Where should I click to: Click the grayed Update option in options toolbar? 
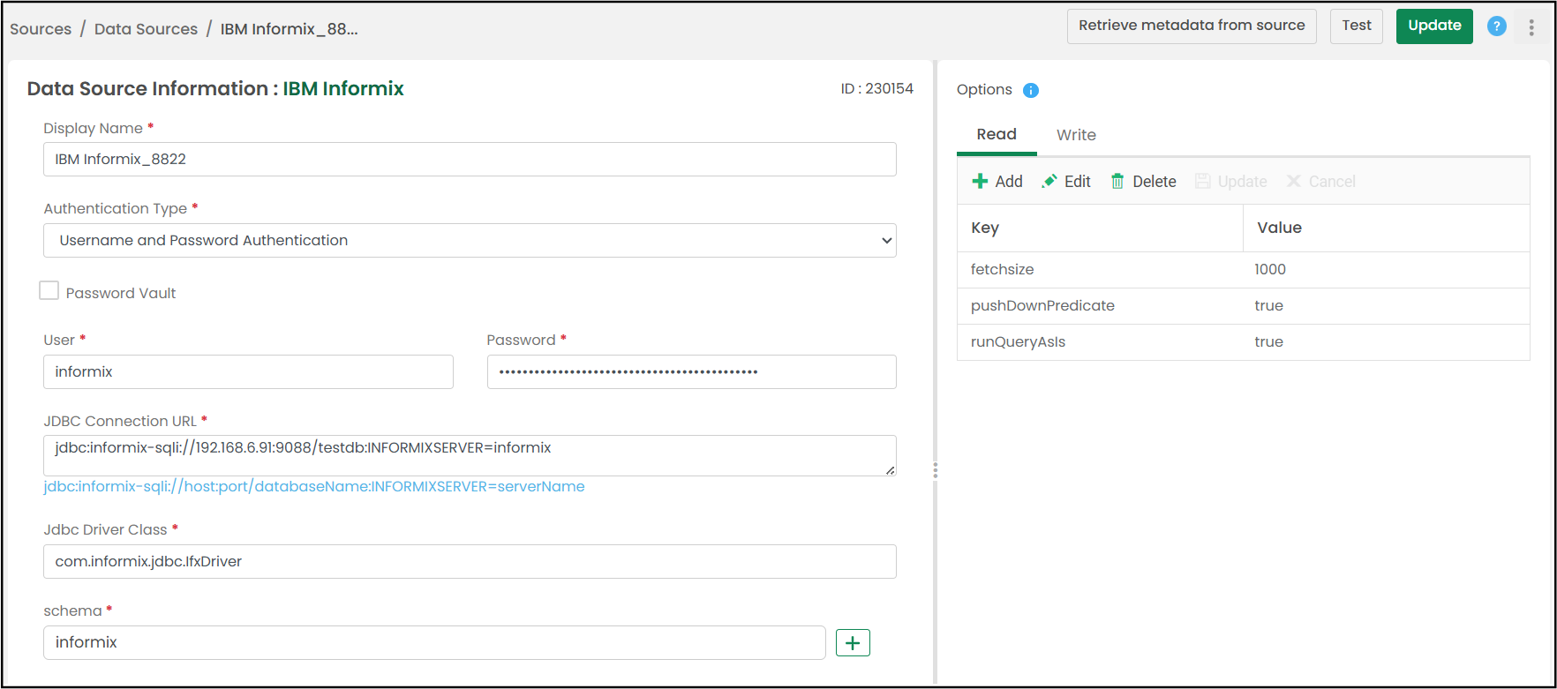pyautogui.click(x=1231, y=182)
